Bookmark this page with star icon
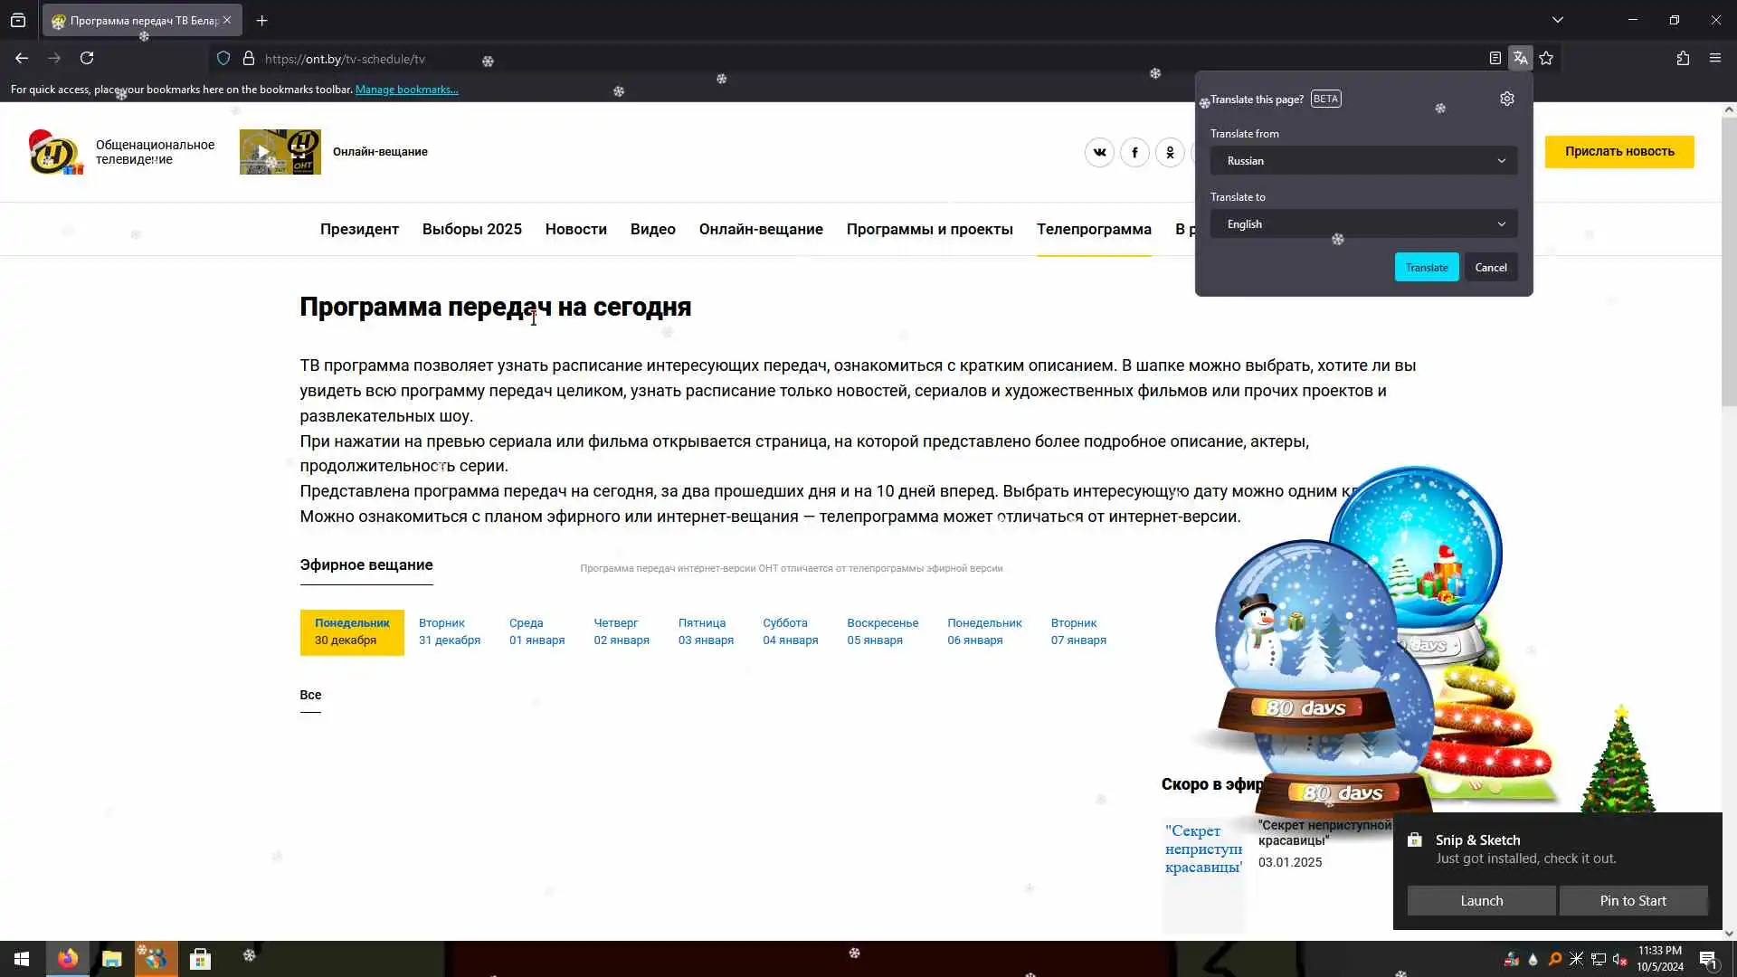1737x977 pixels. [x=1546, y=58]
